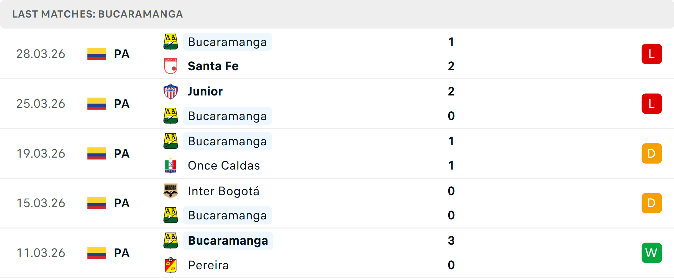Toggle the D badge on Once Caldas draw

[x=652, y=153]
